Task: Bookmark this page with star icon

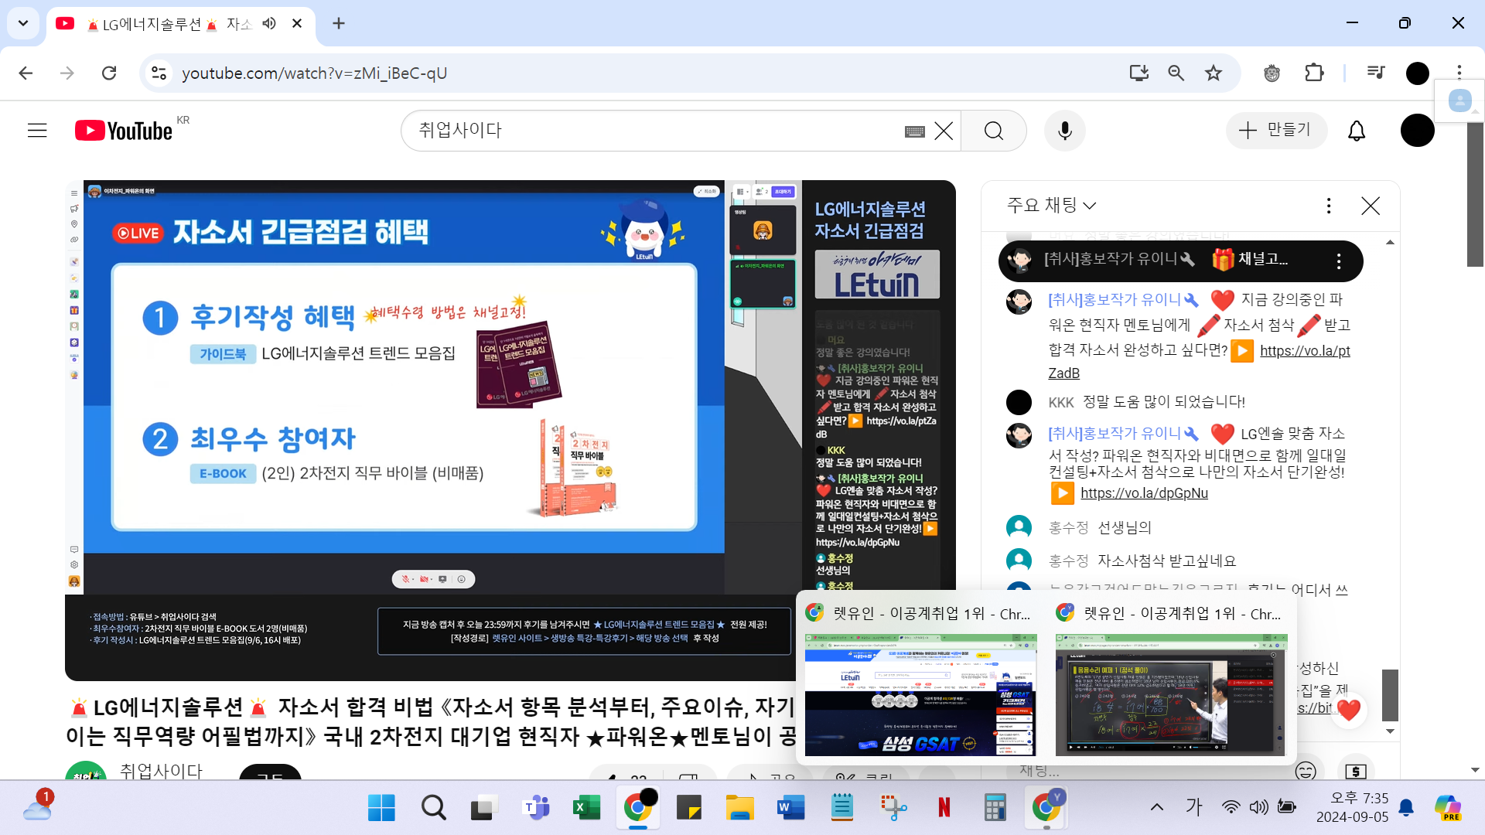Action: pos(1214,73)
